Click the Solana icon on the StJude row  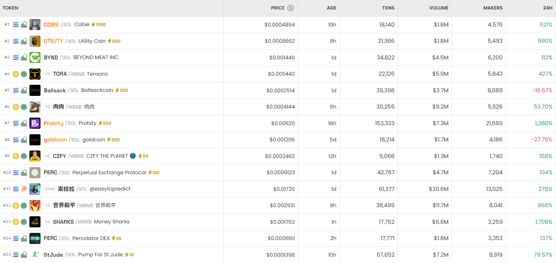point(16,255)
